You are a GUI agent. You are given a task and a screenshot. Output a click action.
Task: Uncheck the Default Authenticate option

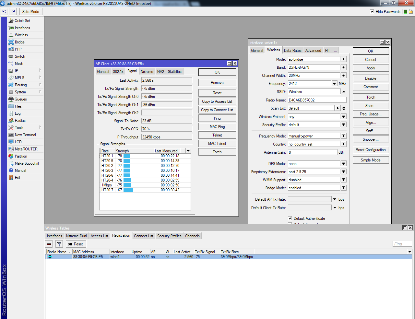click(x=290, y=219)
